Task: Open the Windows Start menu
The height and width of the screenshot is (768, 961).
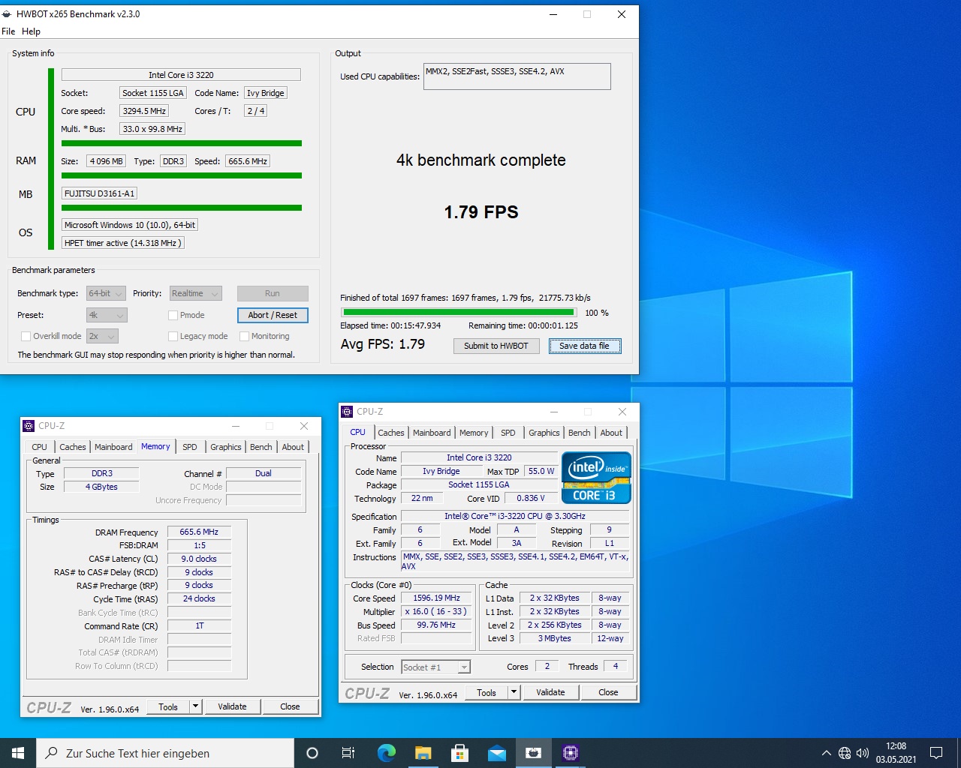Action: (x=18, y=753)
